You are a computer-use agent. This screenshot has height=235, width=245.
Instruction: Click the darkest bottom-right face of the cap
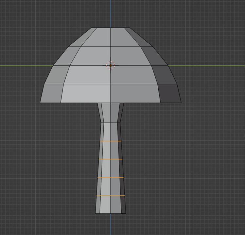[x=170, y=94]
